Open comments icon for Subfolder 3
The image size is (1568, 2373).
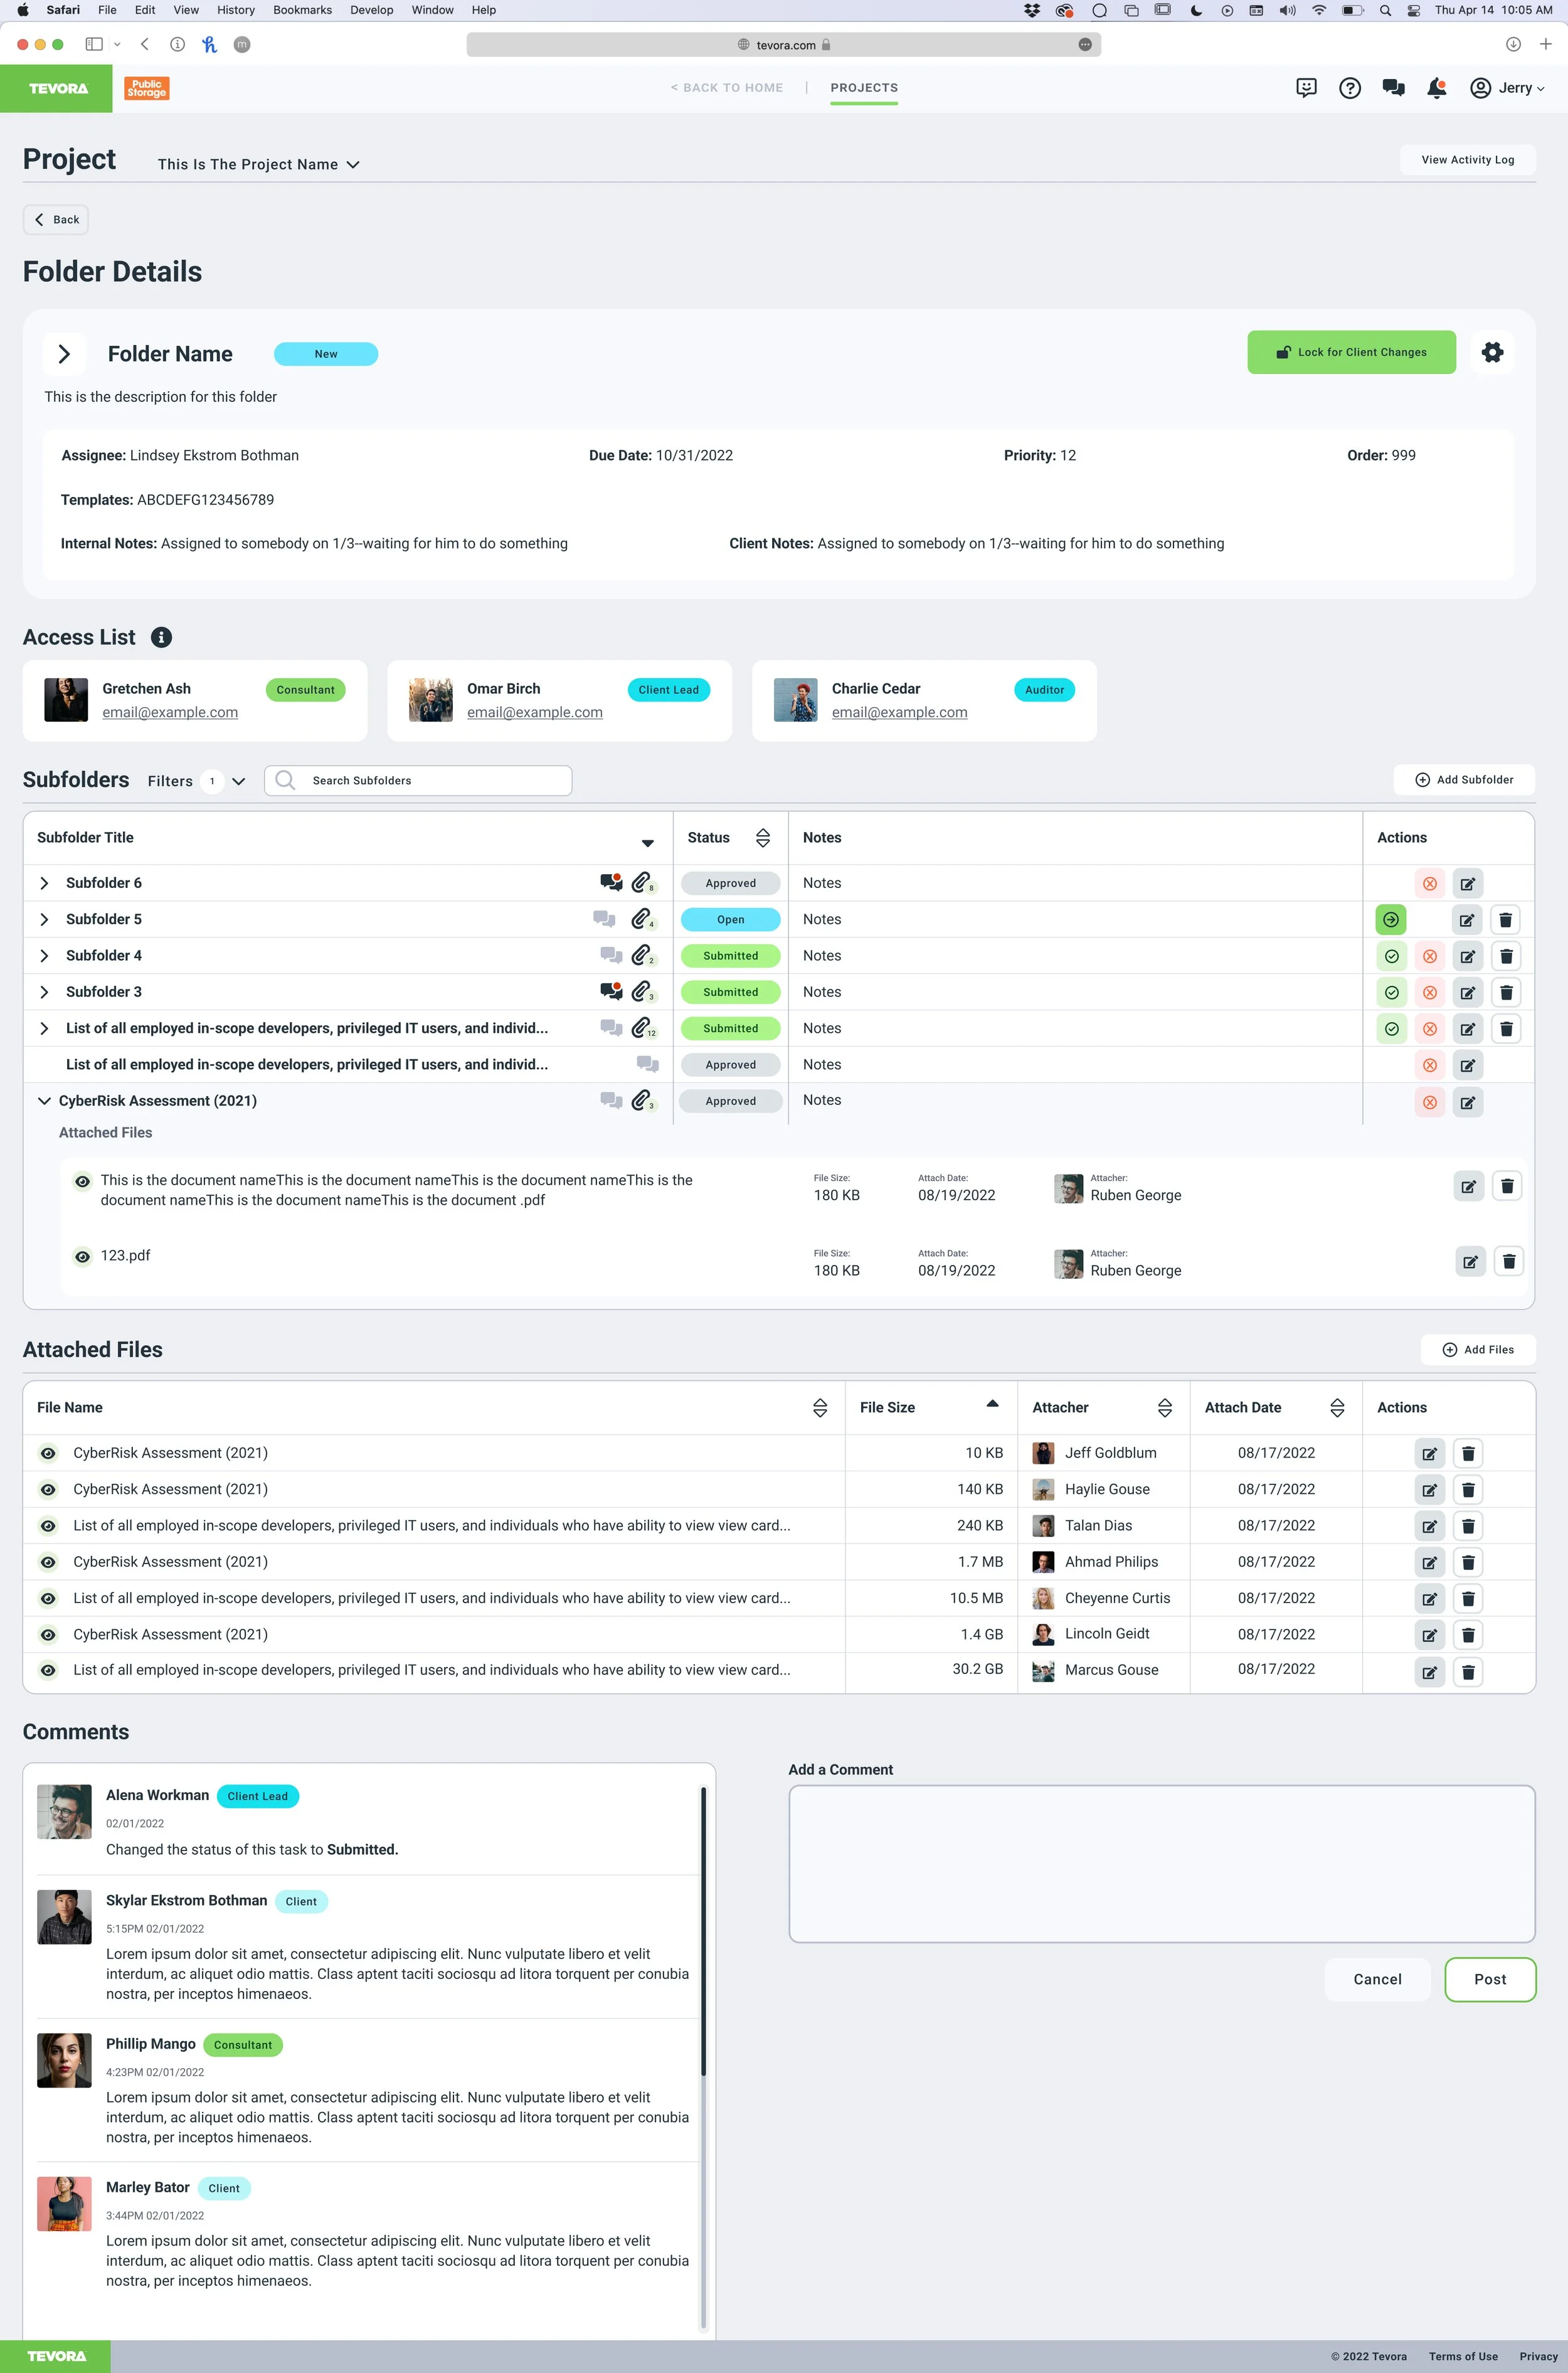coord(610,991)
